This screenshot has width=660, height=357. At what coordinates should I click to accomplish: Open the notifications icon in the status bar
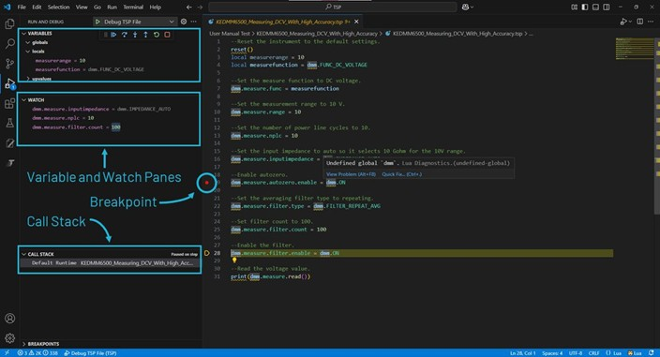(652, 353)
